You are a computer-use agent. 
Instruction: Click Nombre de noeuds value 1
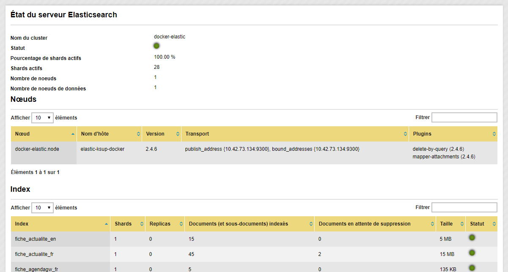pyautogui.click(x=155, y=77)
